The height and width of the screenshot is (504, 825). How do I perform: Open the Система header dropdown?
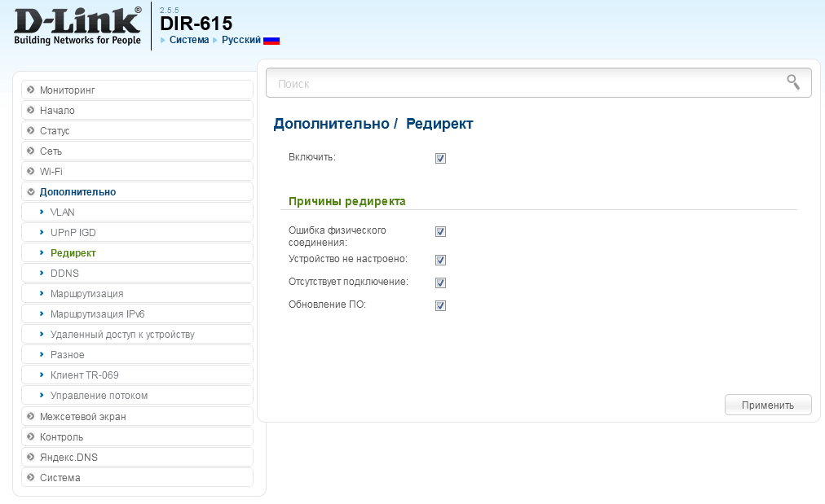click(x=189, y=40)
